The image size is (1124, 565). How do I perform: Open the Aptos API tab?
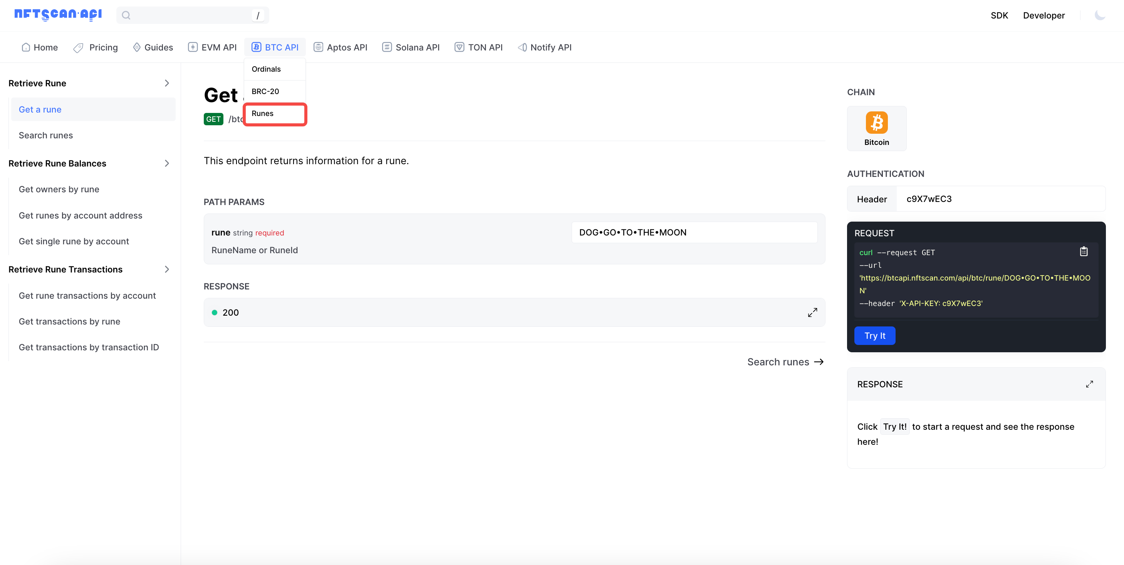(341, 47)
